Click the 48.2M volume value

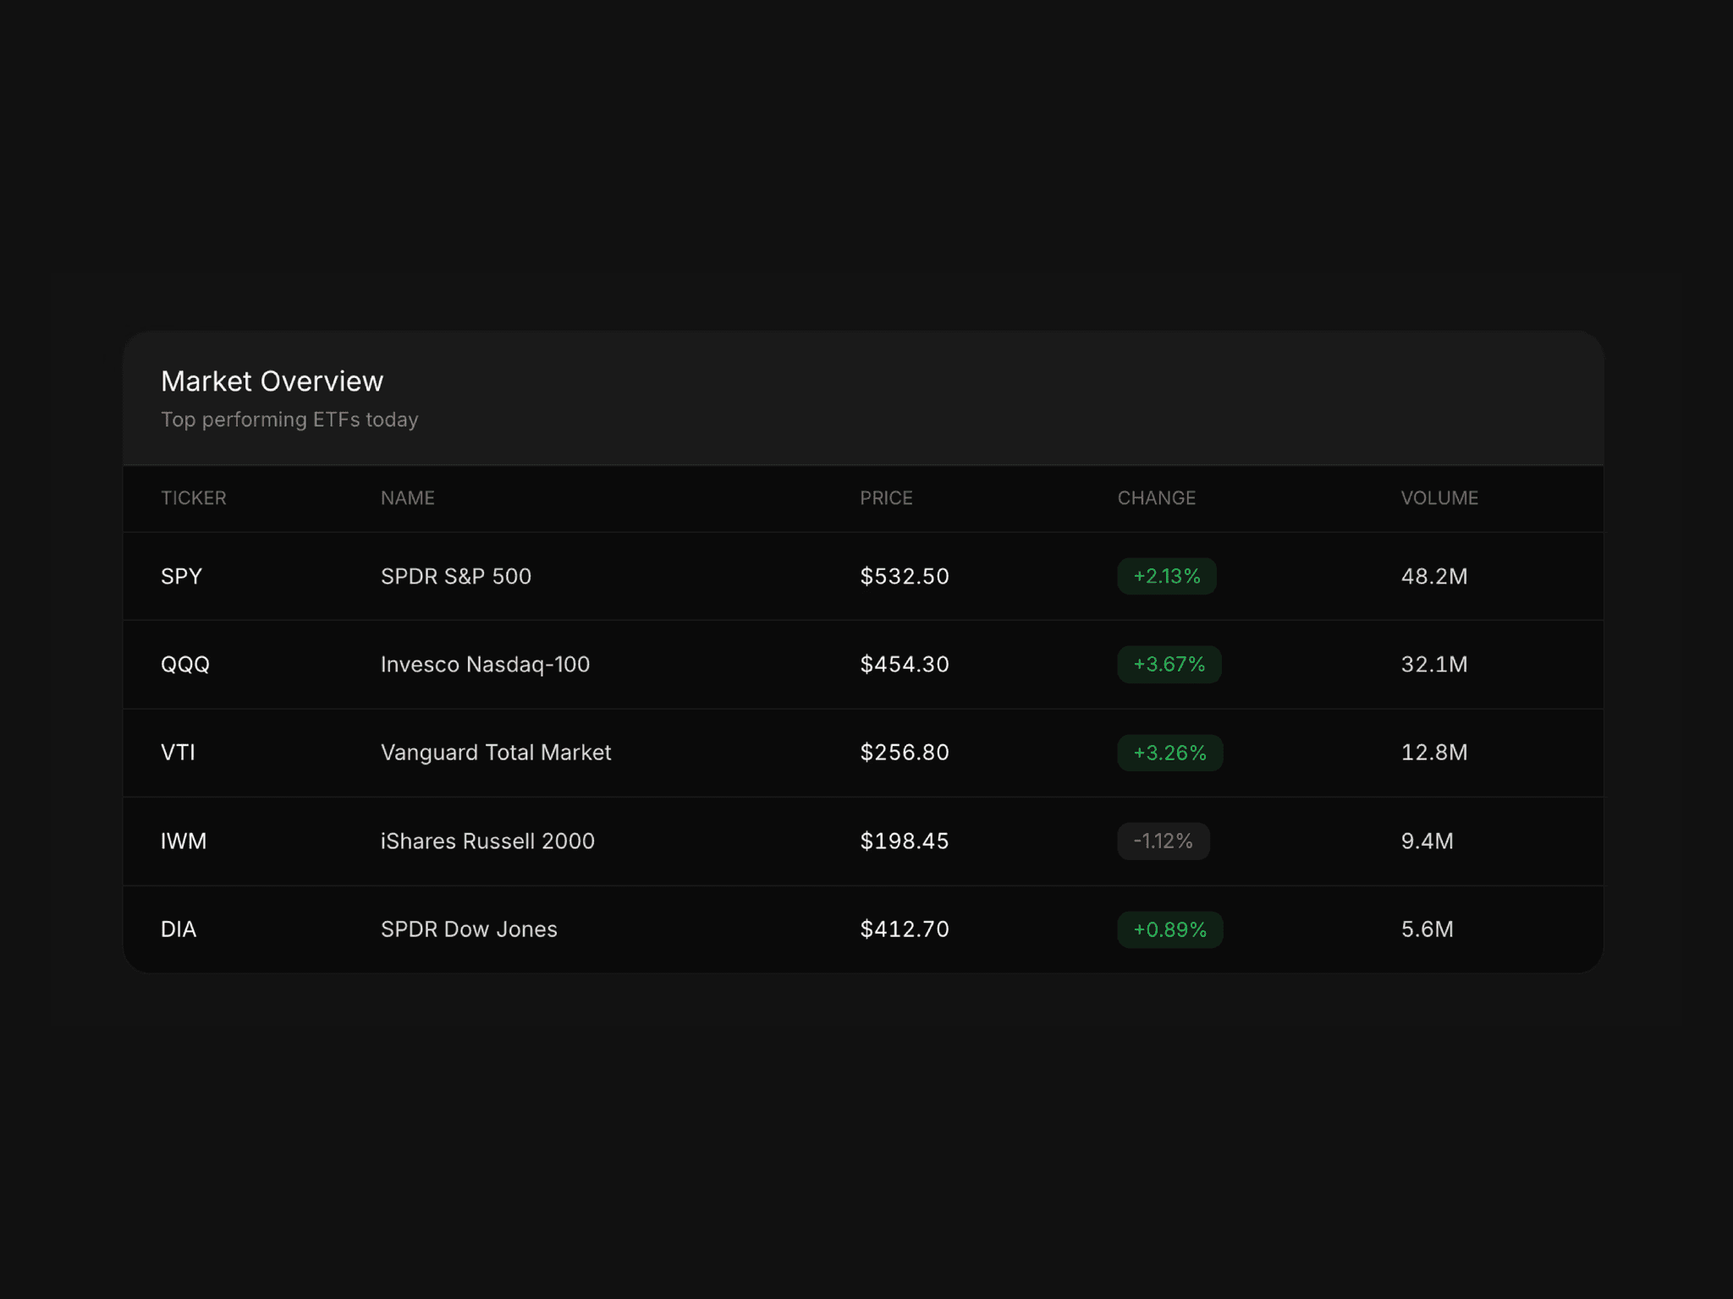1434,577
